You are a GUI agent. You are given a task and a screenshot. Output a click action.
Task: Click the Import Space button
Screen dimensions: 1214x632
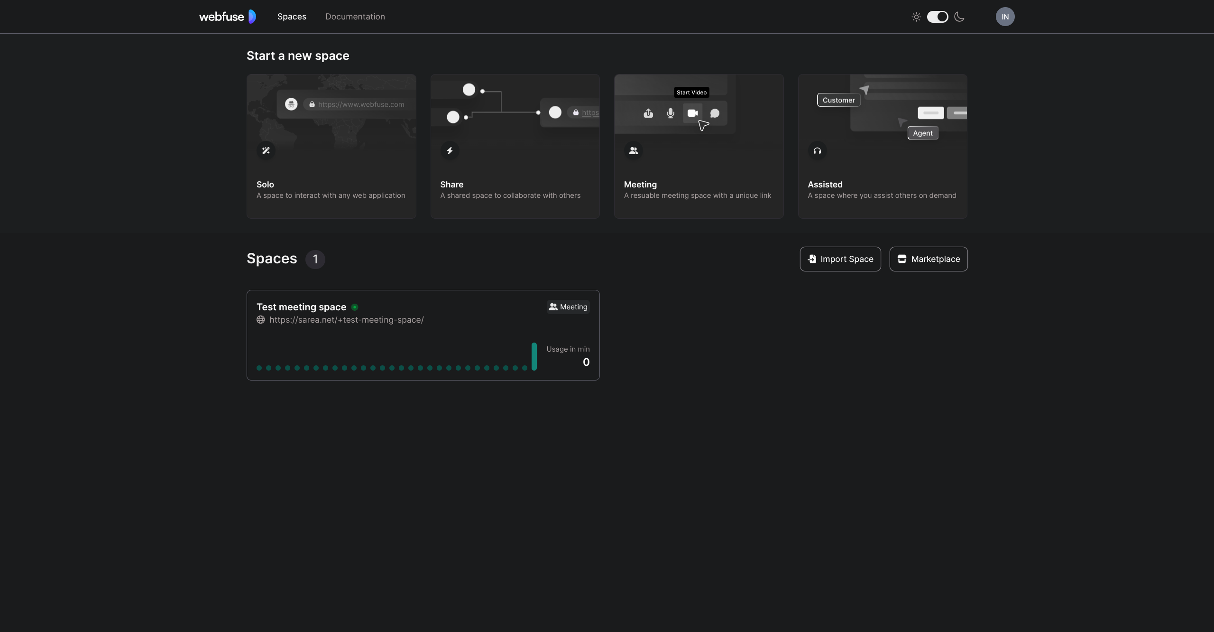click(x=840, y=259)
